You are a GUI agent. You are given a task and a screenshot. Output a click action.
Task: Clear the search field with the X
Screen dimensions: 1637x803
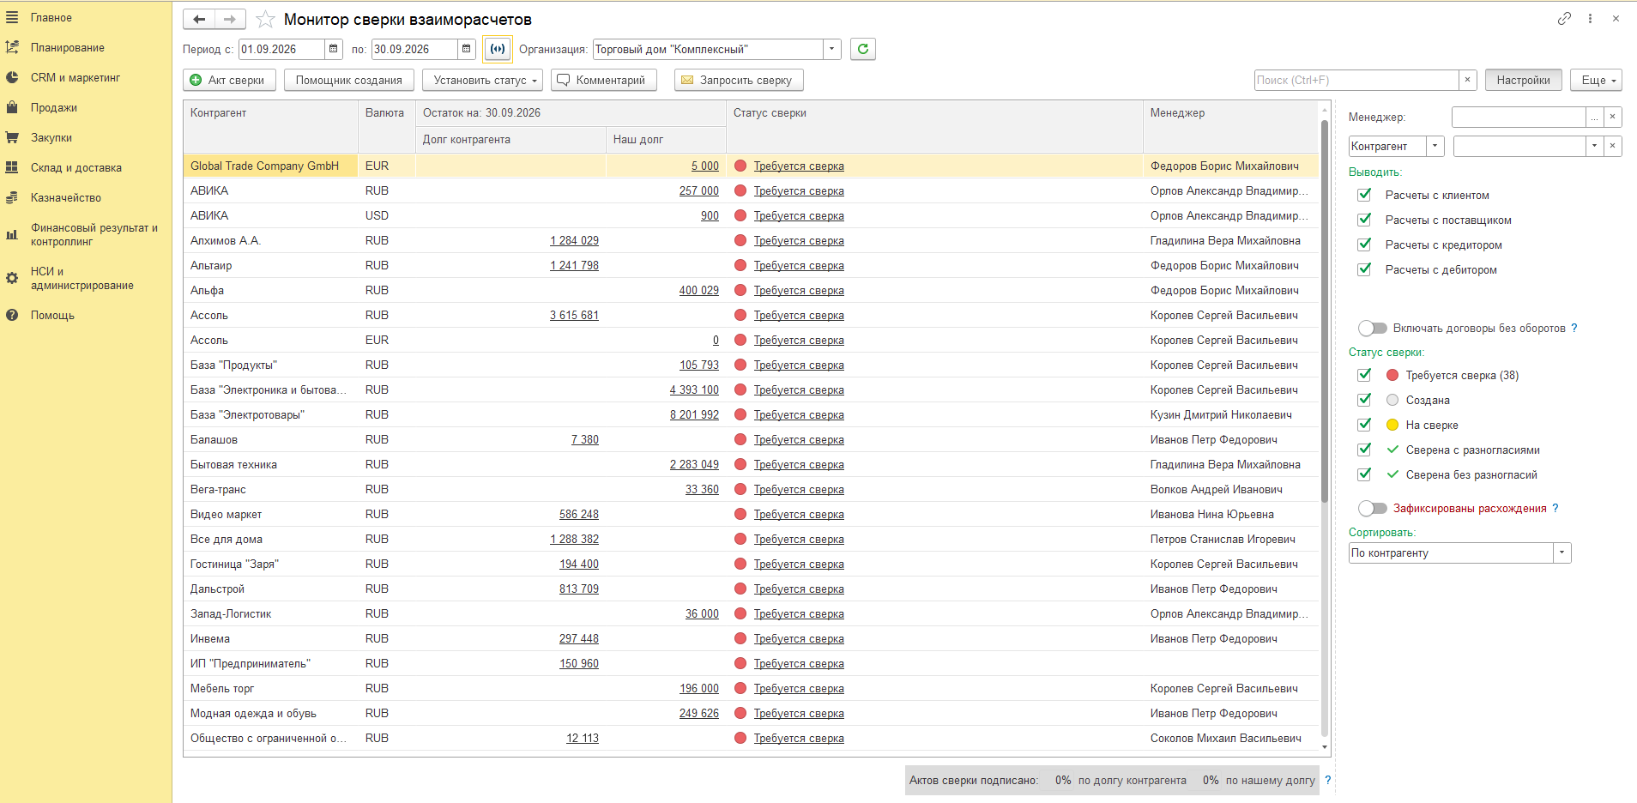(x=1467, y=80)
